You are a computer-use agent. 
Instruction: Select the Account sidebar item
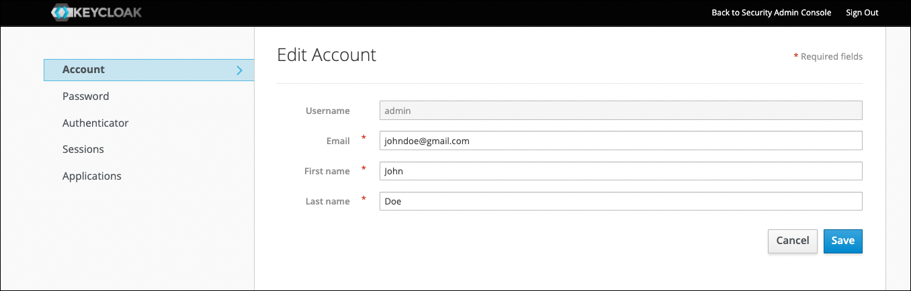click(148, 70)
